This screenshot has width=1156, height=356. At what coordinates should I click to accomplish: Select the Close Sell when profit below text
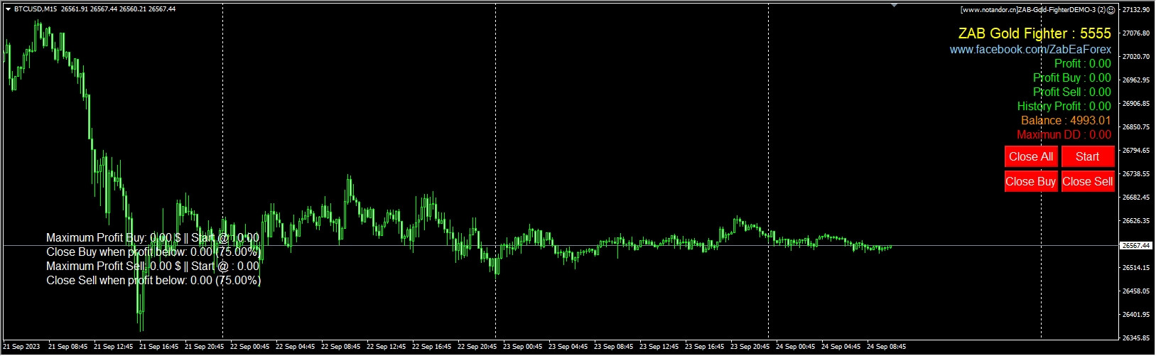(153, 280)
